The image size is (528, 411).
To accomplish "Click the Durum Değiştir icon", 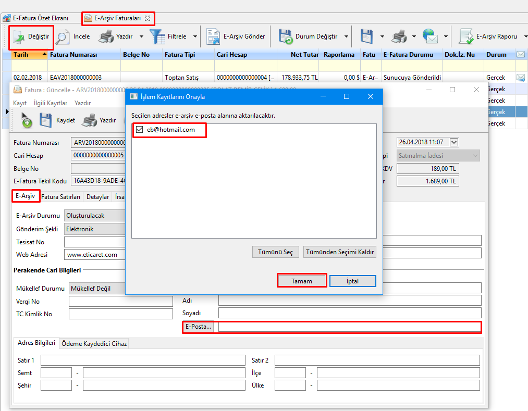I will 285,37.
